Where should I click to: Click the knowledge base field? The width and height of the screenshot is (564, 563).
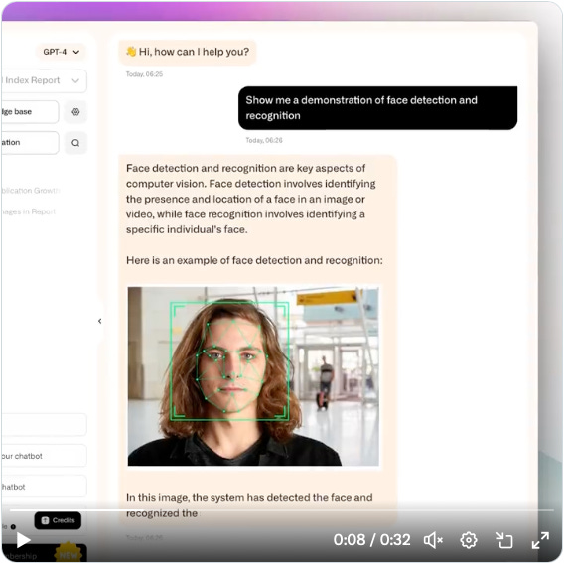click(30, 112)
